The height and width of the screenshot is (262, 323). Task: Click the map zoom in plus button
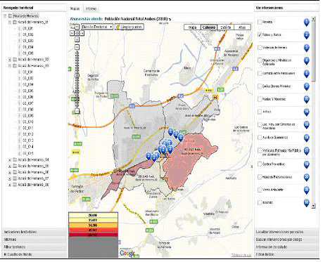point(77,47)
